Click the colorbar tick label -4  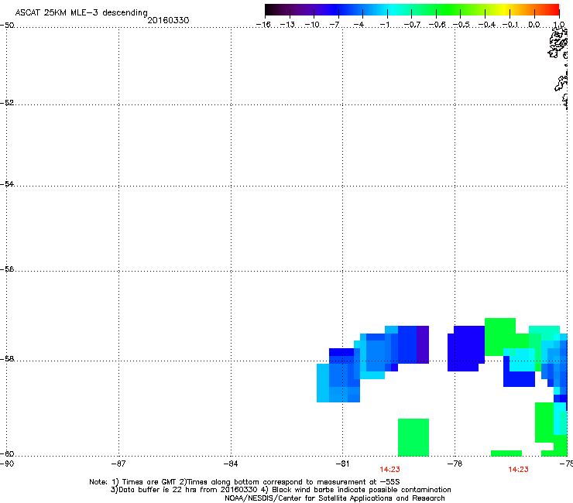tap(359, 25)
